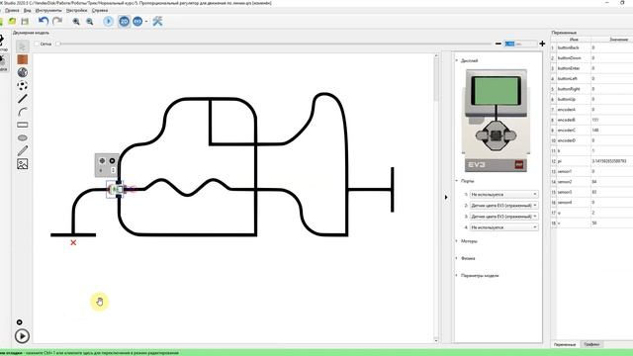Viewport: 633px width, 356px height.
Task: Toggle the Сетка grid checkbox
Action: pos(37,44)
